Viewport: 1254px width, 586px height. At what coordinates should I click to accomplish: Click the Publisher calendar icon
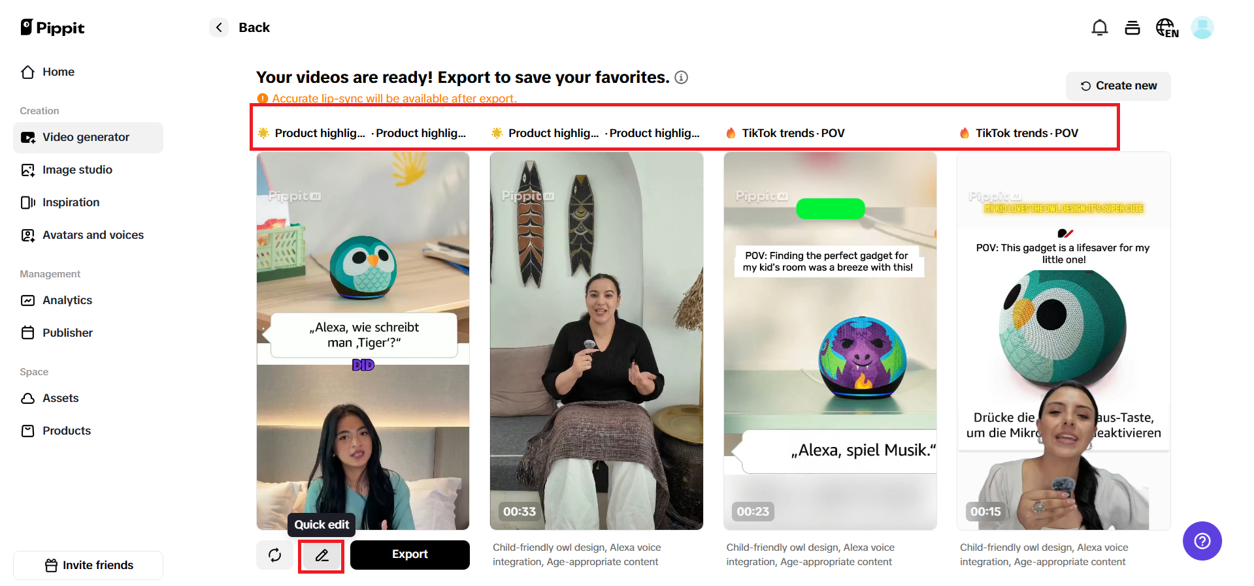(28, 333)
